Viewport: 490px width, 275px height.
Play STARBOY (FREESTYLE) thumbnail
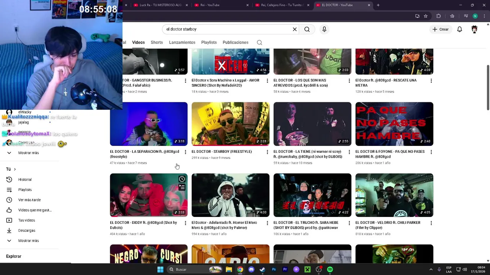(x=230, y=124)
